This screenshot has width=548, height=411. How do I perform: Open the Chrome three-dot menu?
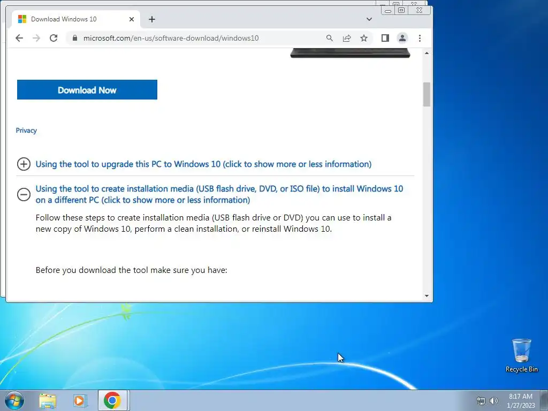click(420, 38)
